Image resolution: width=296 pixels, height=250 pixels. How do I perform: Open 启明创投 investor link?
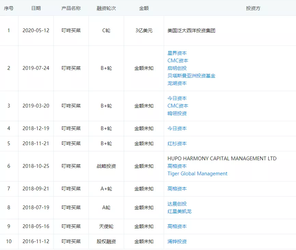177,68
